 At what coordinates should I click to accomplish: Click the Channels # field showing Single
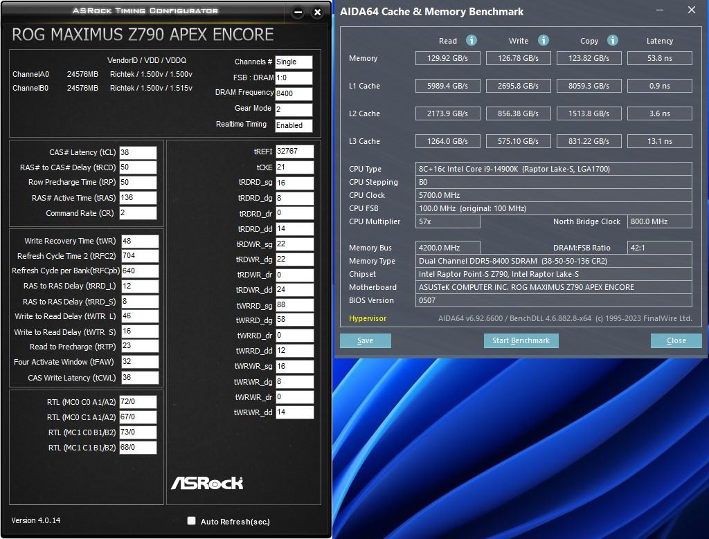[294, 62]
